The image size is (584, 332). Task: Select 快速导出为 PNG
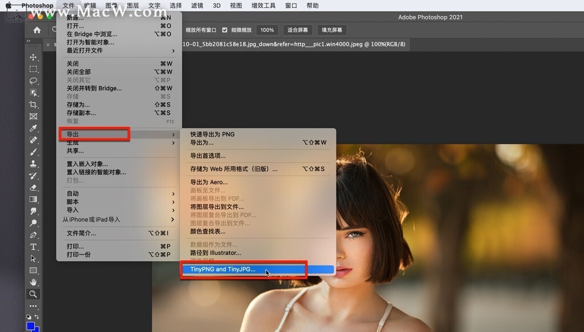[258, 134]
